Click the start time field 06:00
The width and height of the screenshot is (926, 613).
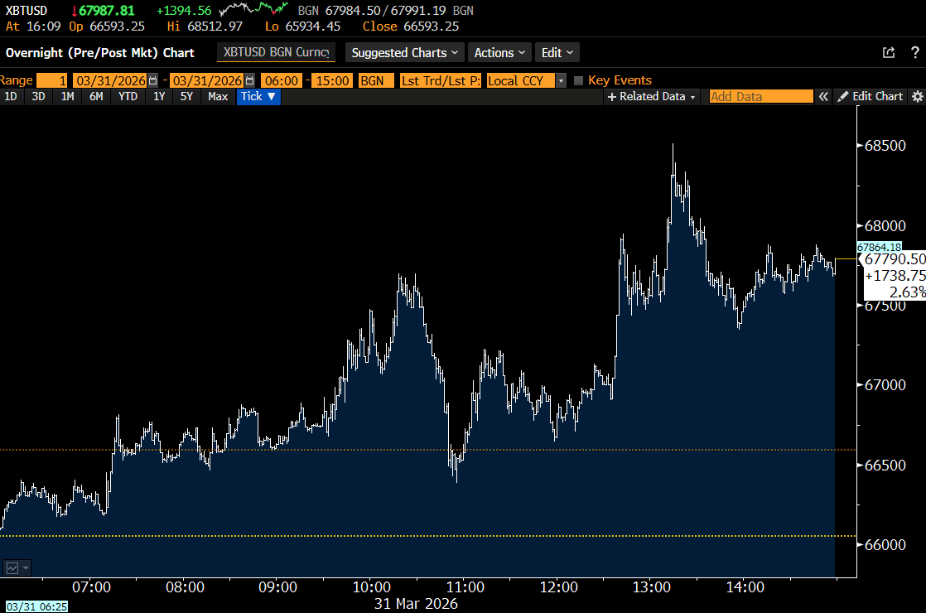coord(282,81)
